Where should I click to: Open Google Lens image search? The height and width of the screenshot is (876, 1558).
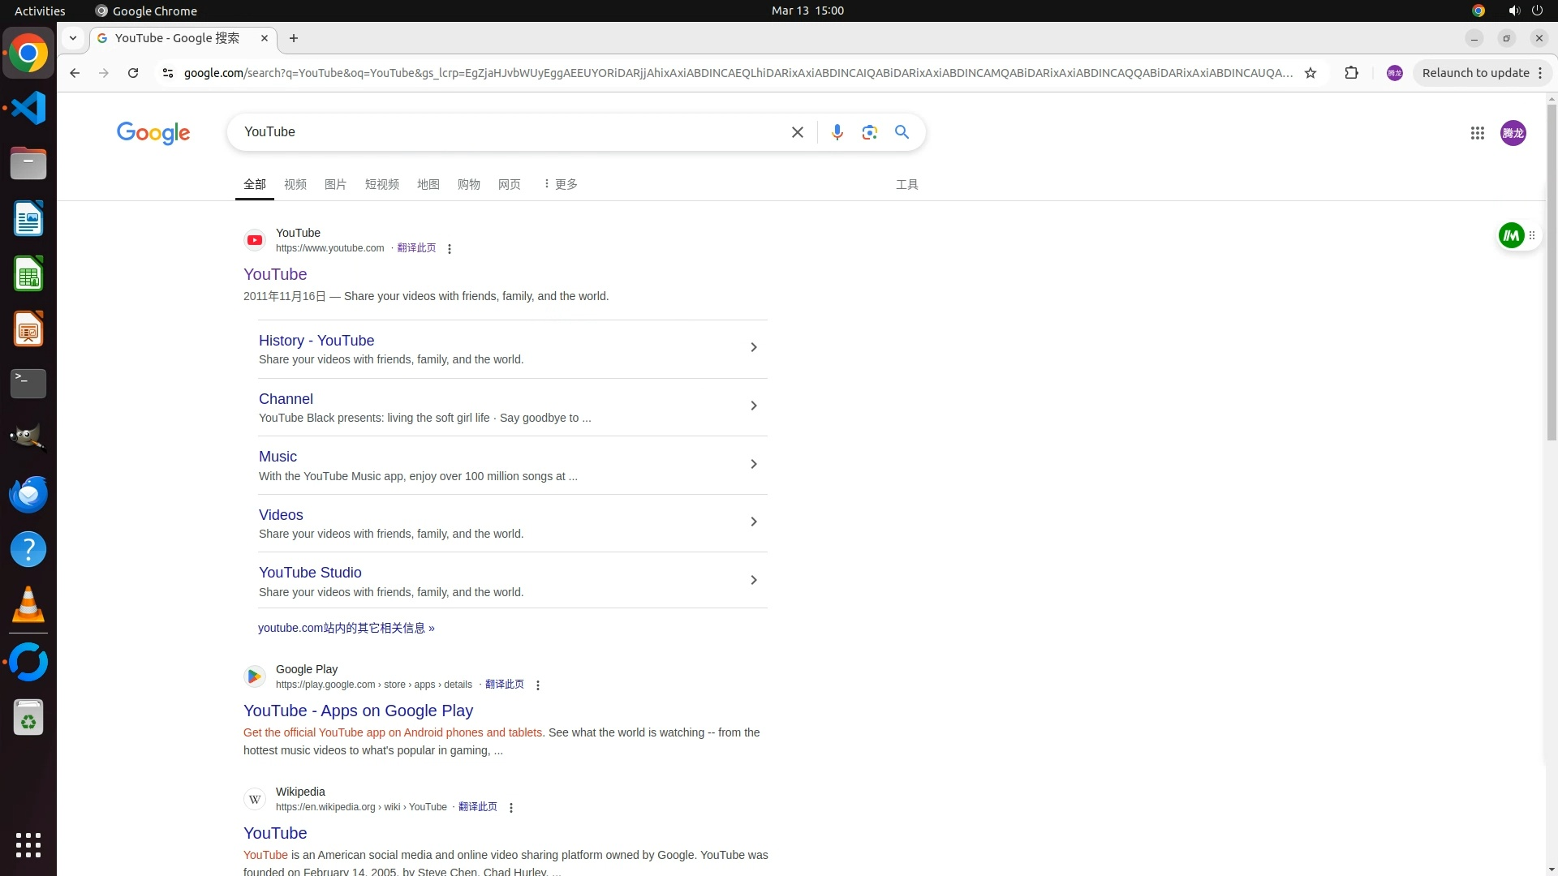(x=869, y=132)
